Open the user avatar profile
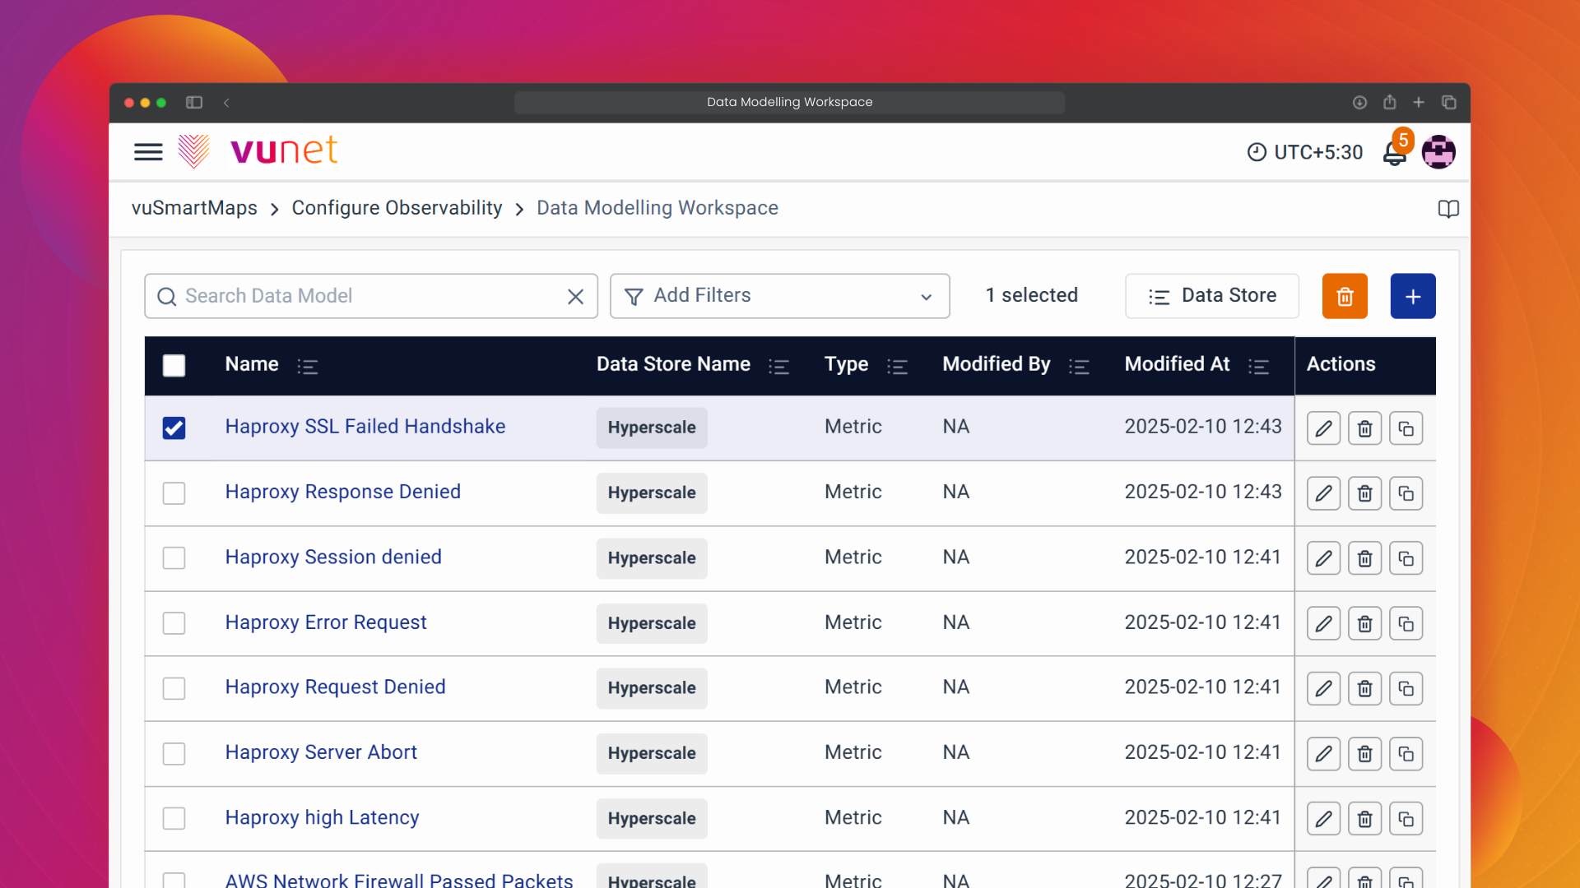Viewport: 1580px width, 888px height. pyautogui.click(x=1438, y=152)
